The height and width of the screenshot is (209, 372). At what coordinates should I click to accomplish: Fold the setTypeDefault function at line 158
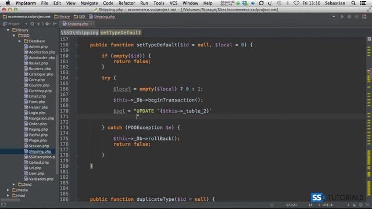(x=77, y=45)
